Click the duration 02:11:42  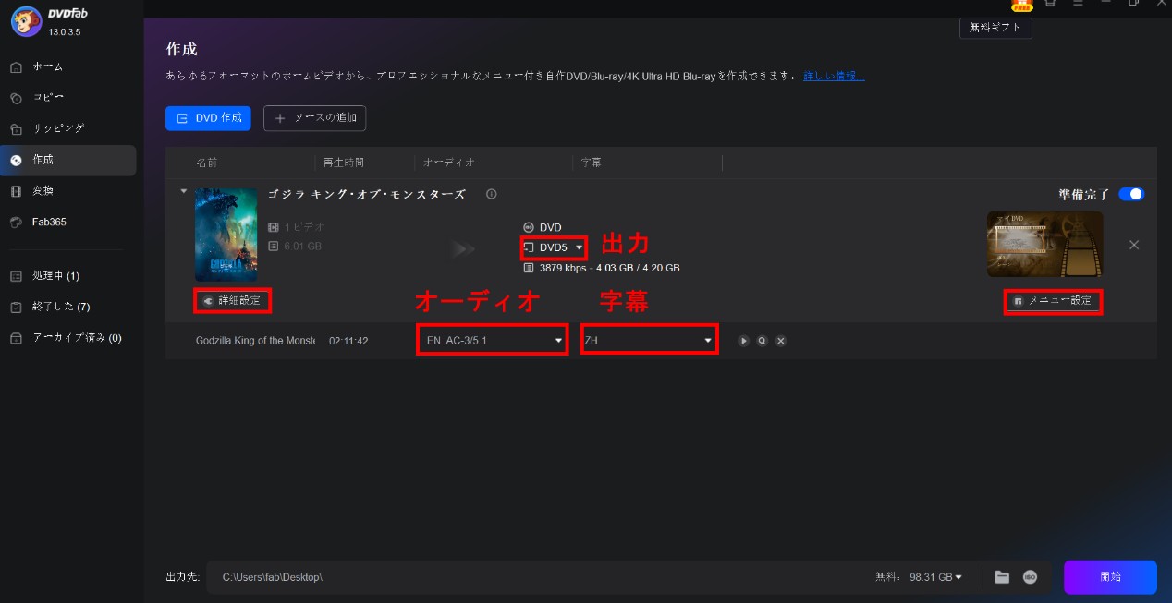pos(348,341)
